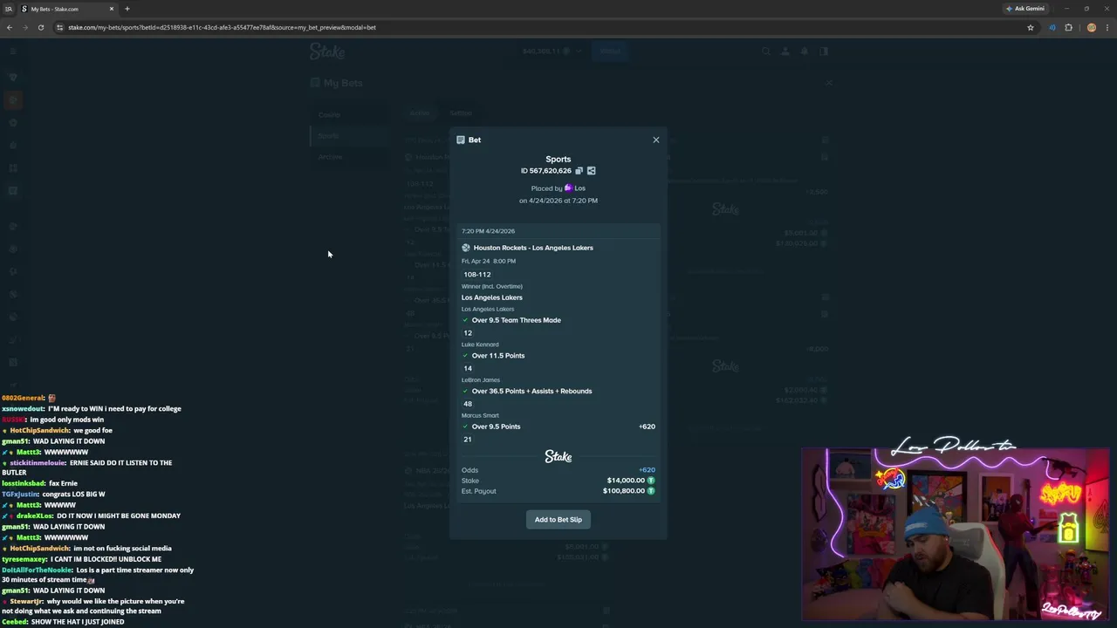This screenshot has width=1117, height=628.
Task: Open the tab search button
Action: pyautogui.click(x=9, y=9)
